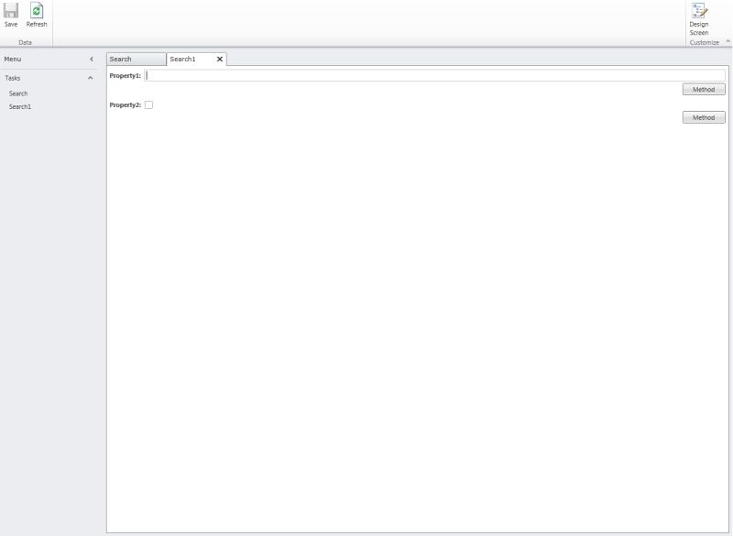Viewport: 733px width, 536px height.
Task: Click the Method button below Property2
Action: point(703,117)
